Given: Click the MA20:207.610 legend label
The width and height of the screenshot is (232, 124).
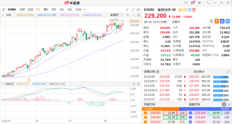Looking at the screenshot, I should click(x=69, y=15).
